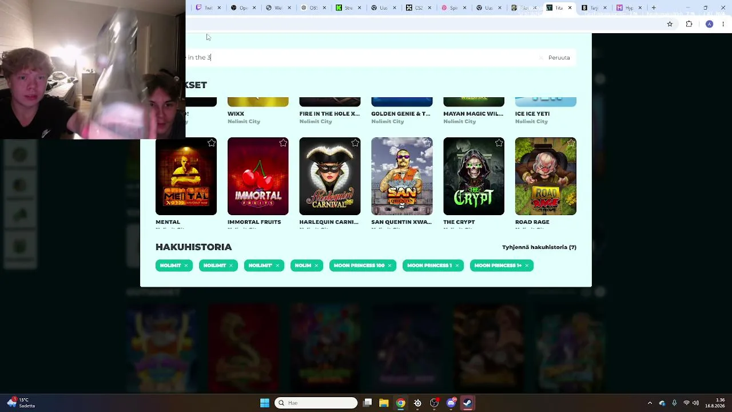732x412 pixels.
Task: Remove the NOLIM history chip
Action: [x=316, y=266]
